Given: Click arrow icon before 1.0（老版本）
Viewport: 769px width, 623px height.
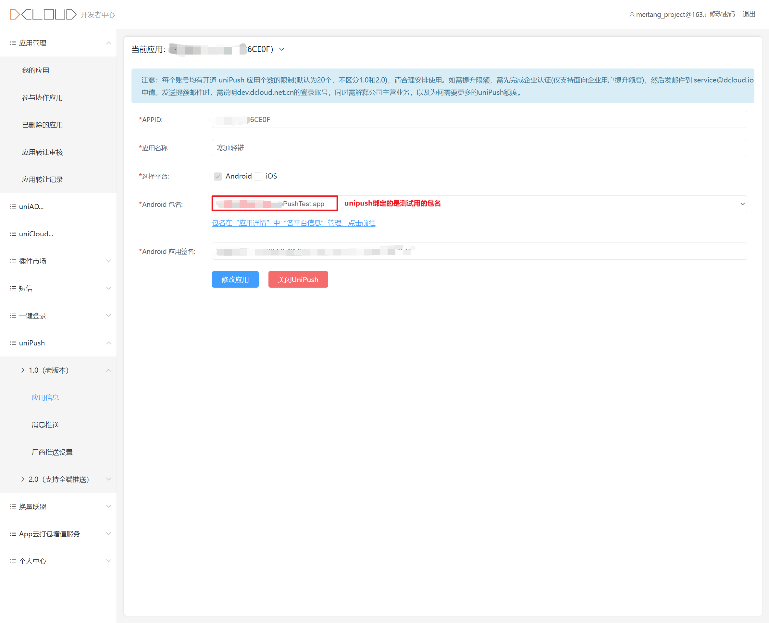Looking at the screenshot, I should 23,370.
